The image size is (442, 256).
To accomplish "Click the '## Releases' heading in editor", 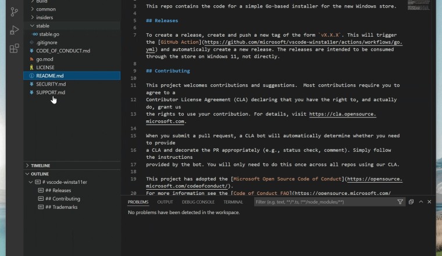I will pyautogui.click(x=162, y=20).
